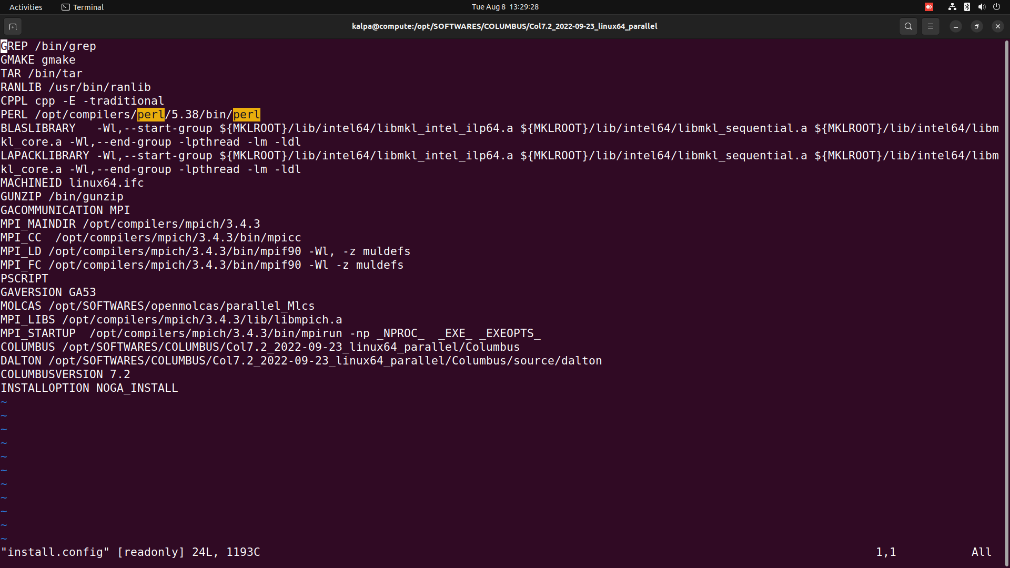The width and height of the screenshot is (1010, 568).
Task: Click the COLUMBUS install path line
Action: tap(260, 347)
